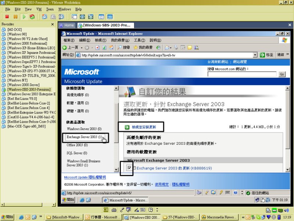Viewport: 294px width, 221px height.
Task: Select [Windows 2000 Server] in Favorites
Action: (24, 85)
